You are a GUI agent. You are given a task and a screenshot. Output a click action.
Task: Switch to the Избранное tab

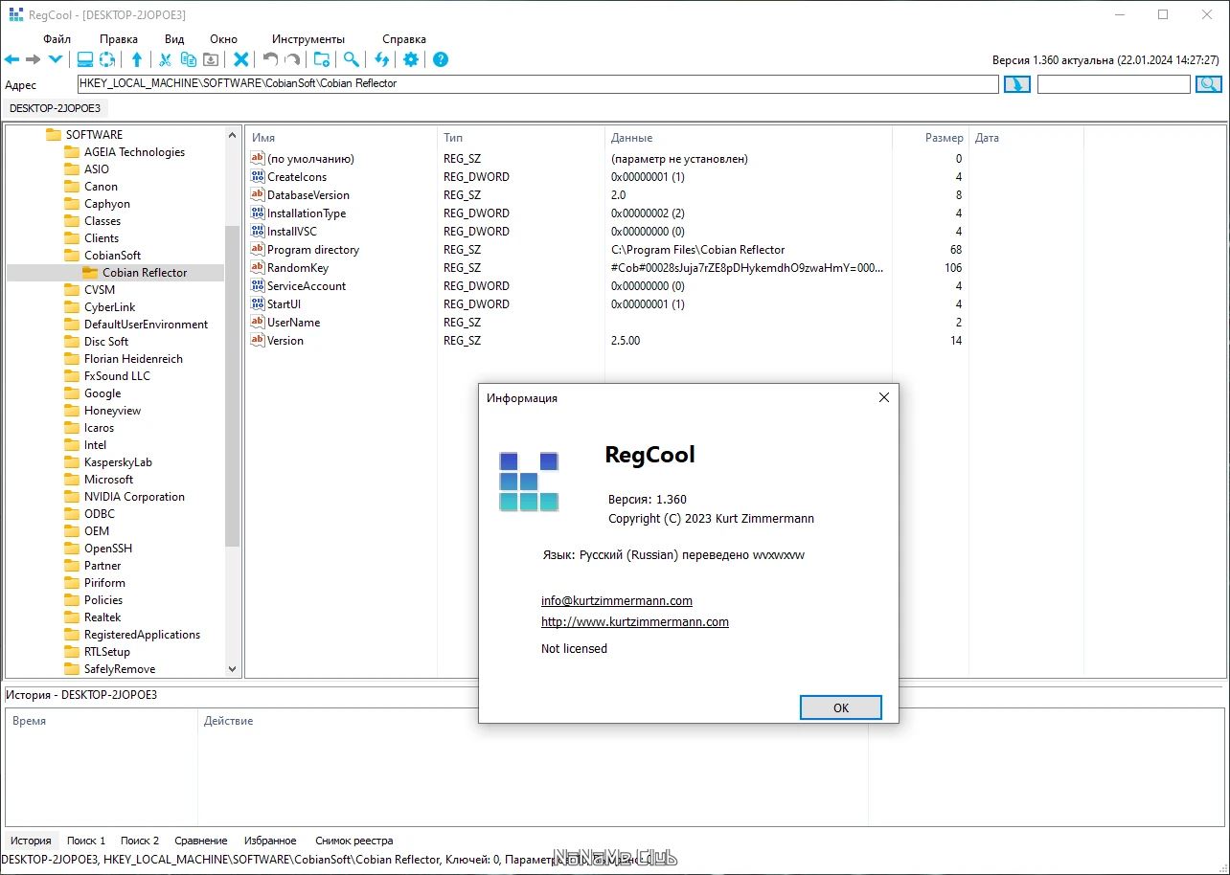pyautogui.click(x=270, y=841)
